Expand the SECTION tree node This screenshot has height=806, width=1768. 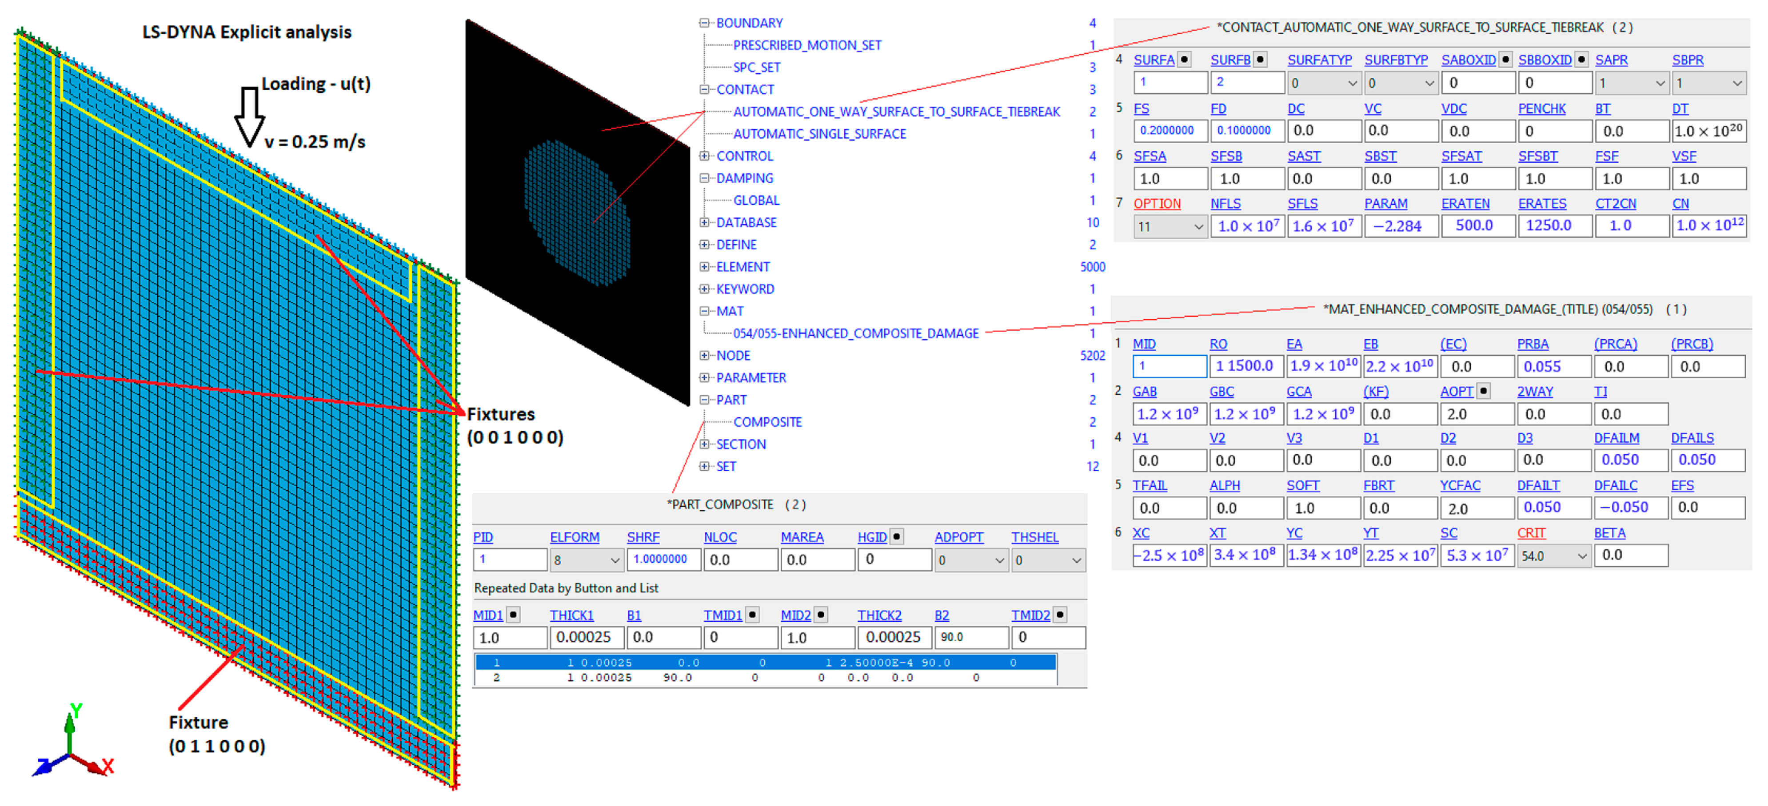click(x=704, y=444)
